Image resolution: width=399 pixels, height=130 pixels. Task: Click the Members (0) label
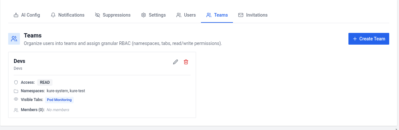coord(33,110)
